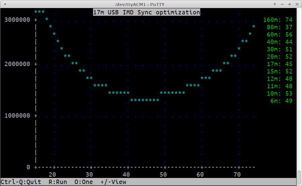The height and width of the screenshot is (186, 302).
Task: Click the O:One status bar option
Action: (84, 182)
